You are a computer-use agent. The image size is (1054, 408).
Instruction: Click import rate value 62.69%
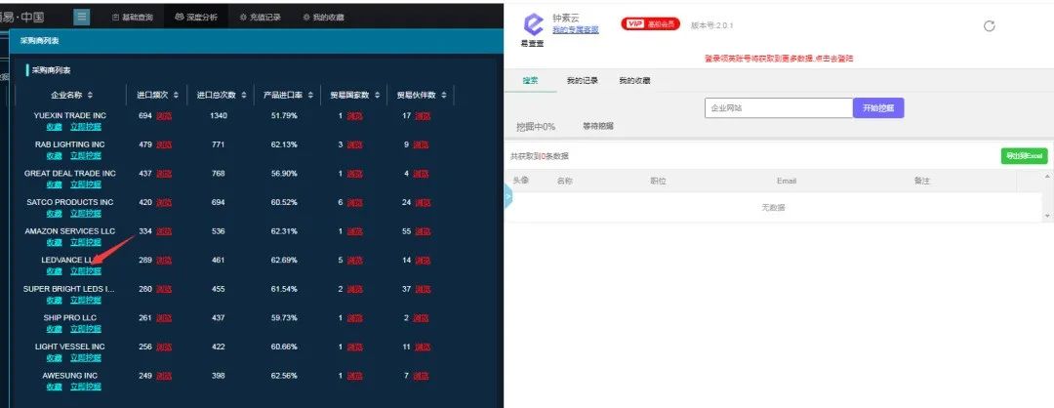(x=284, y=261)
